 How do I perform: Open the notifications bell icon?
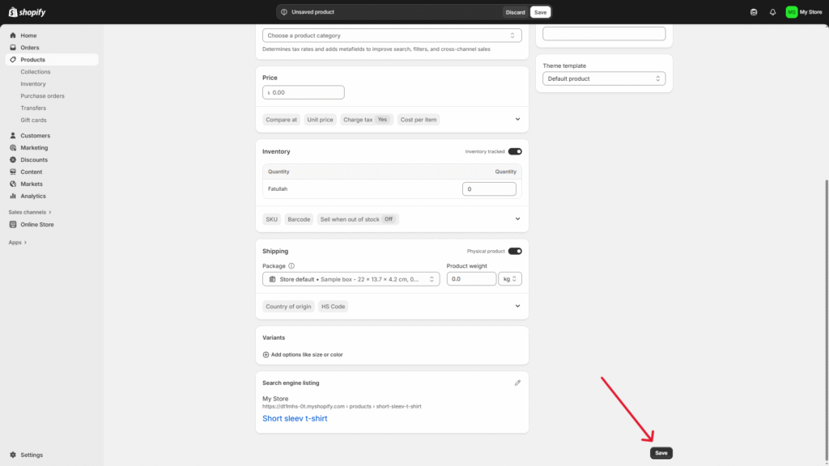(x=772, y=12)
